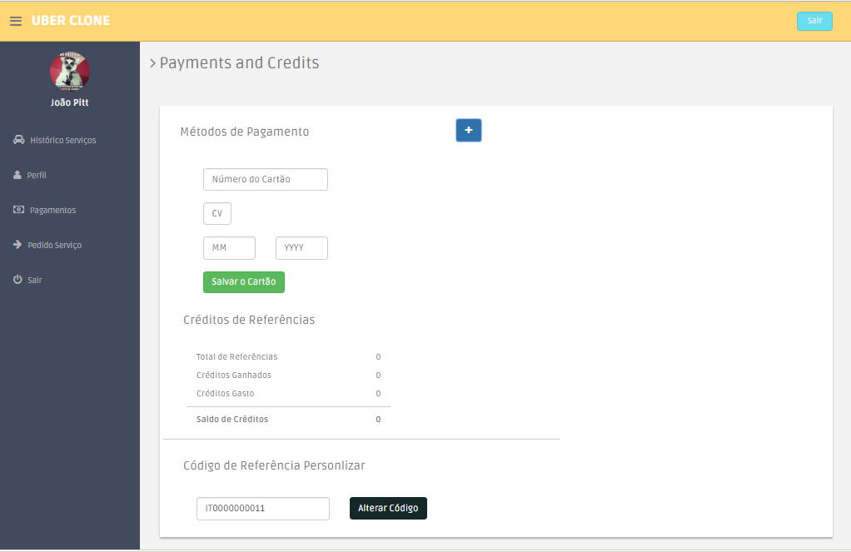Click the chevron before Payments and Credits

(152, 63)
